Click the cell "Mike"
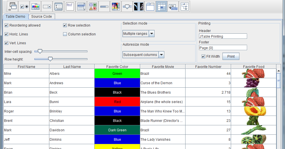Viewport: 285px width, 149px height. tap(26, 74)
